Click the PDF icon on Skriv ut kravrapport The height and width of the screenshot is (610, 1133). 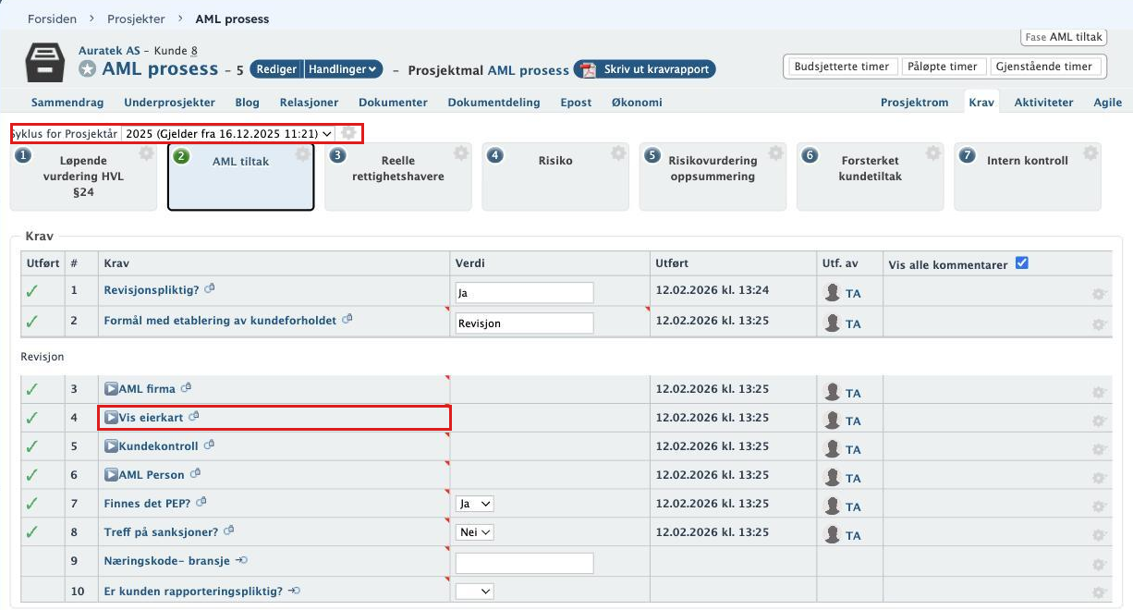pos(588,69)
